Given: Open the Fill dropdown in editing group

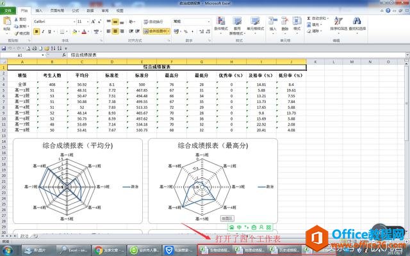Looking at the screenshot, I should click(314, 24).
